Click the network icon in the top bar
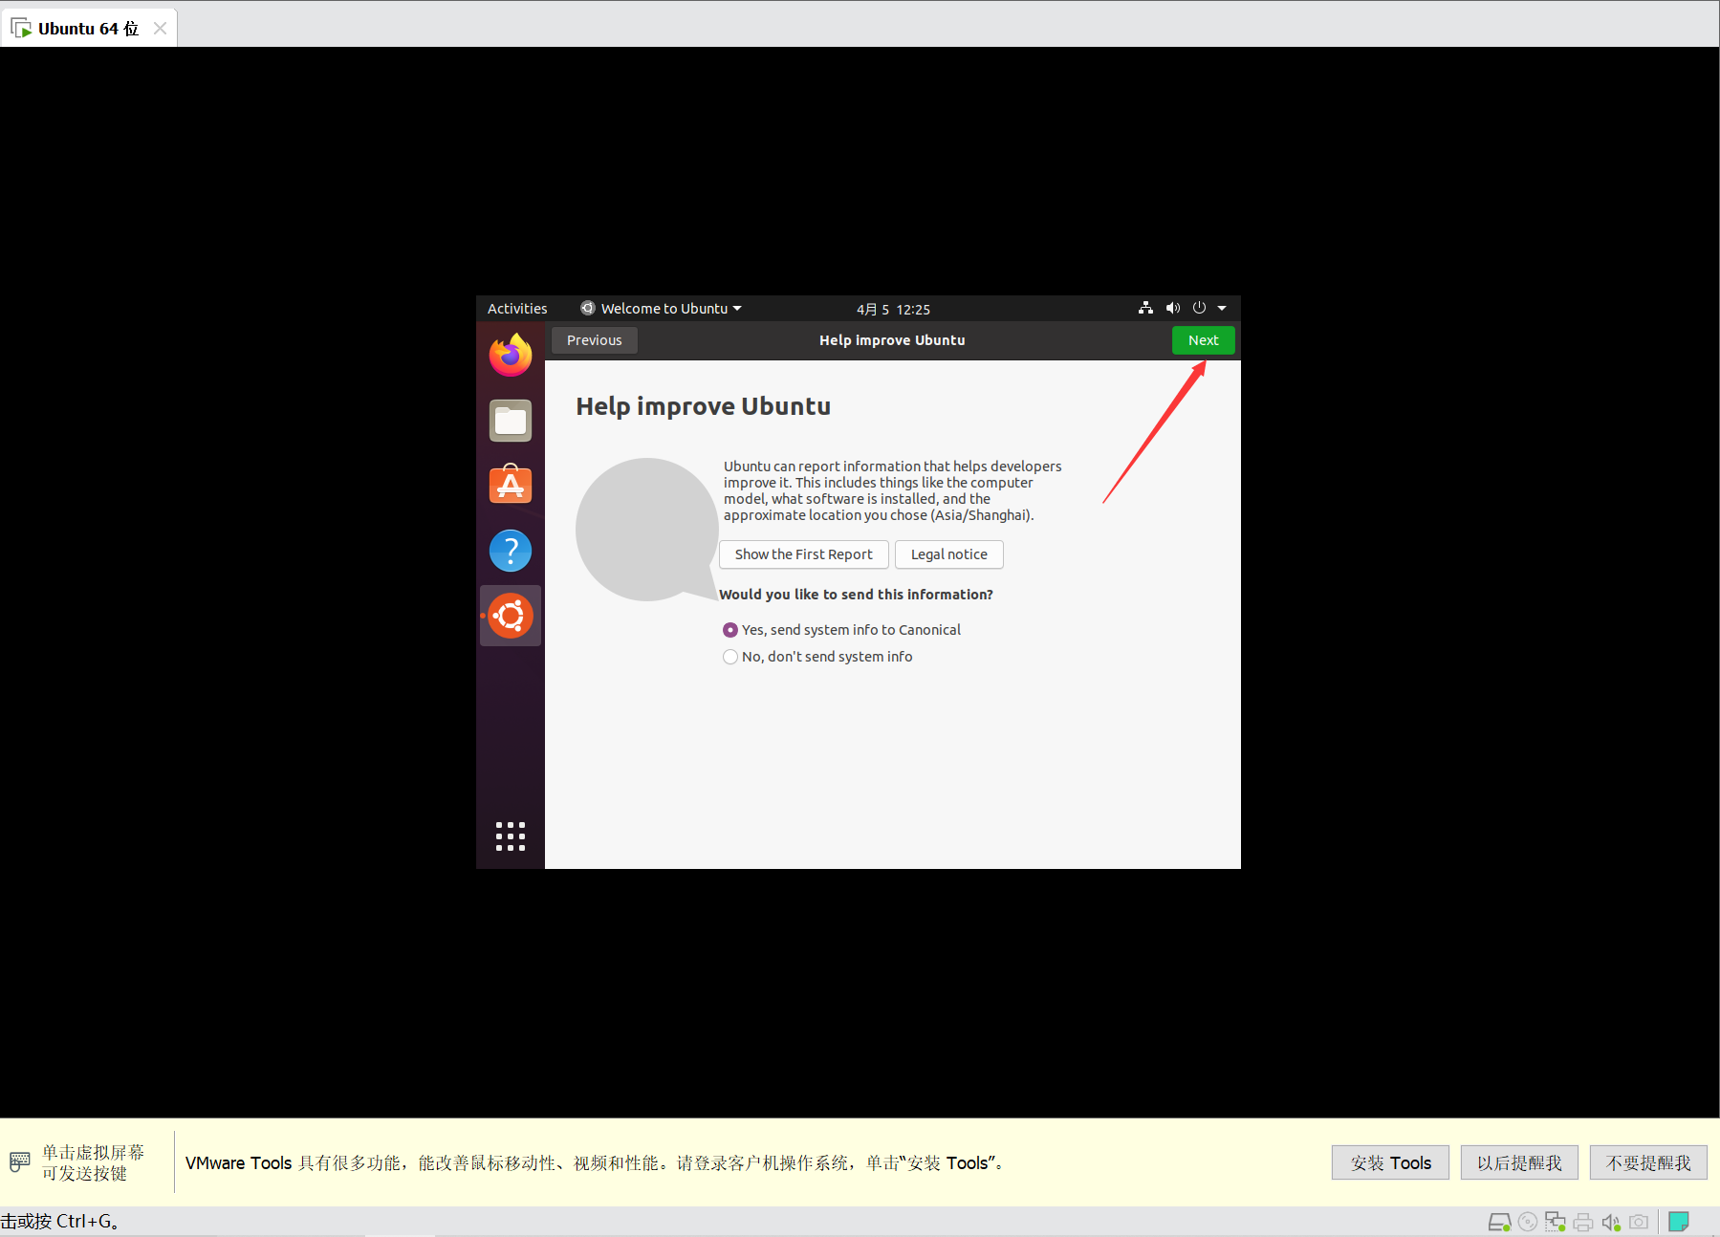 (x=1145, y=308)
